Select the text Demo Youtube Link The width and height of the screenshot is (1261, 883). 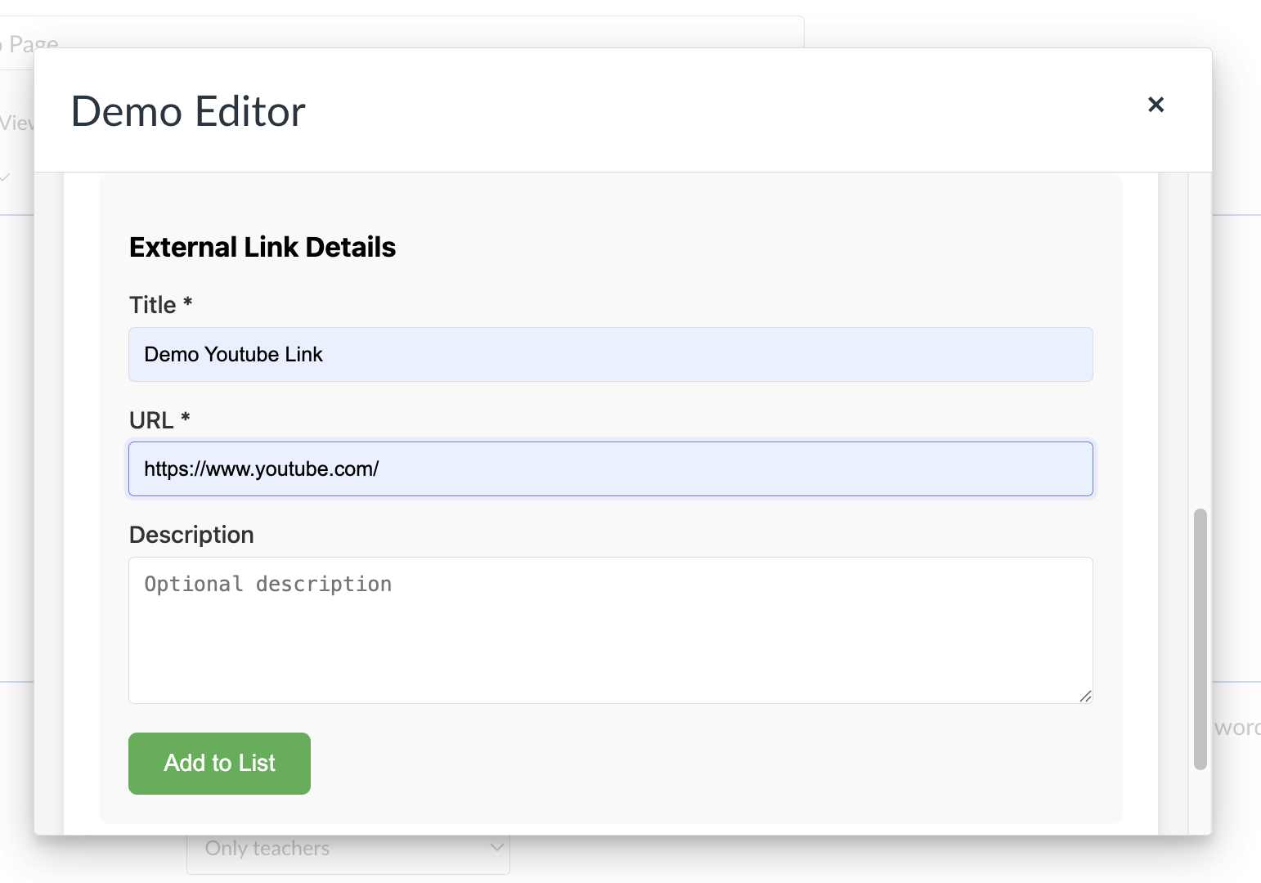pyautogui.click(x=233, y=354)
